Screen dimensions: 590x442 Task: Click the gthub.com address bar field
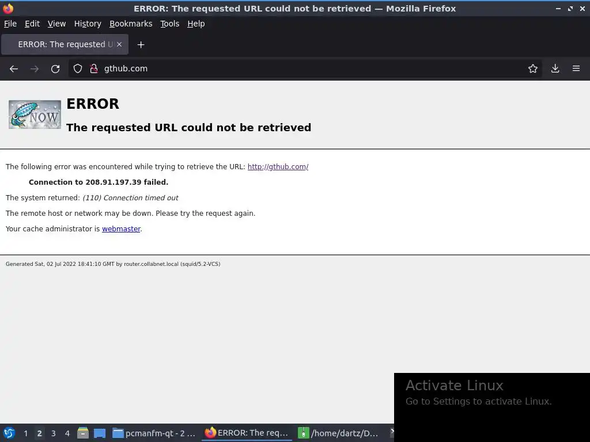305,68
